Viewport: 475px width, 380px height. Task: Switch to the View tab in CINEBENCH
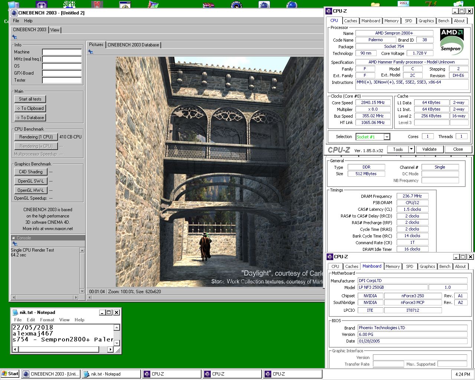tap(55, 30)
